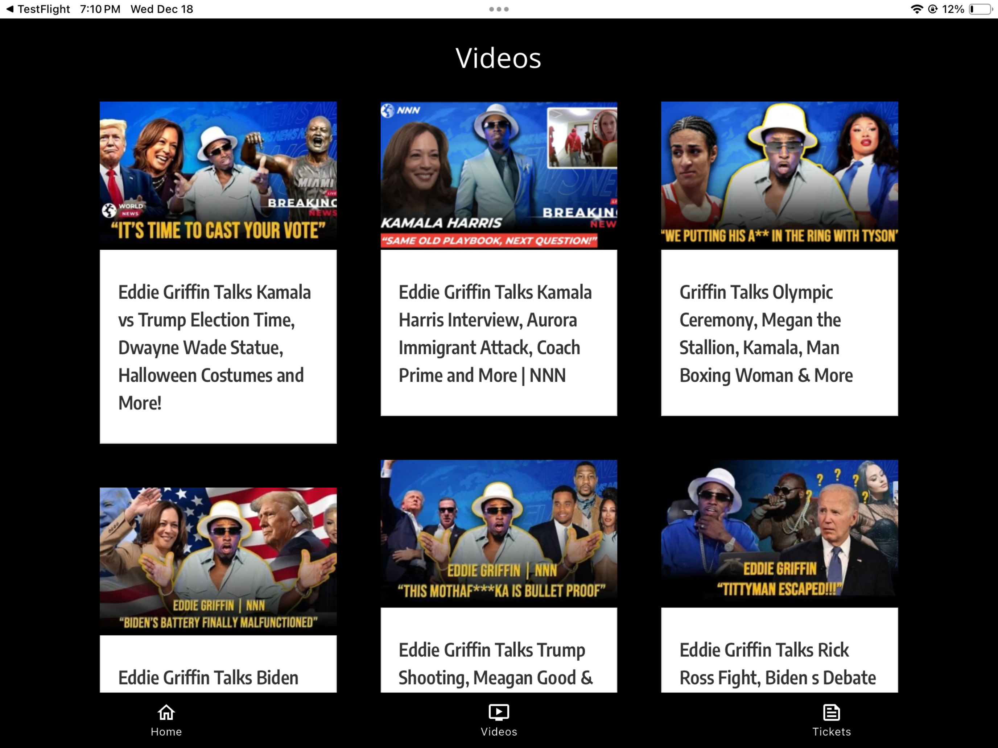Tap the 12% battery percentage

tap(953, 9)
